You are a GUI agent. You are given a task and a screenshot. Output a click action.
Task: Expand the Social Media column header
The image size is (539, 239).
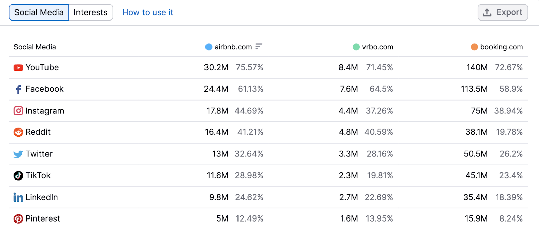tap(34, 47)
